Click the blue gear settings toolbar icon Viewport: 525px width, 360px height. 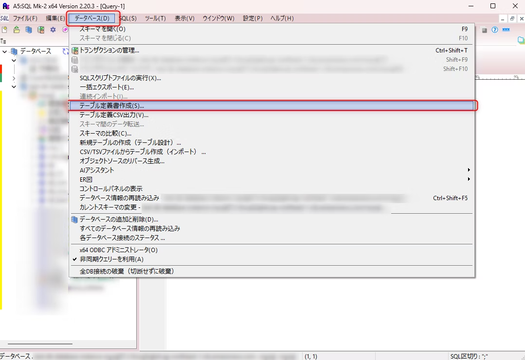(53, 30)
